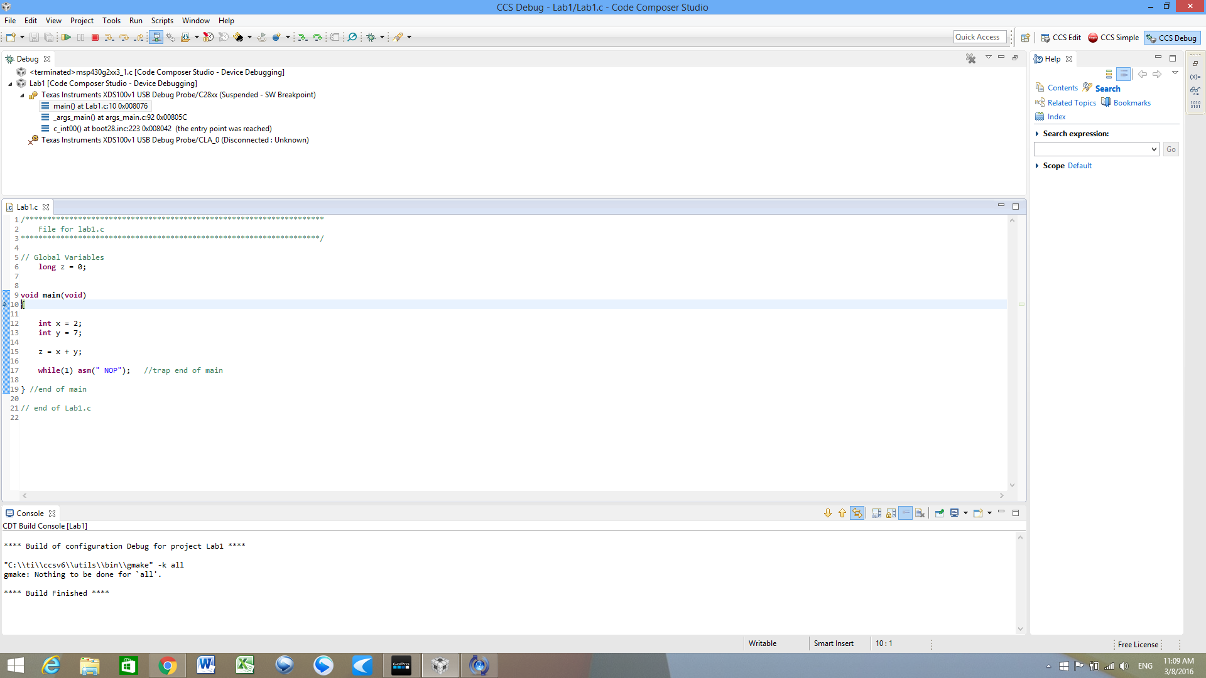
Task: Open the Scripts menu
Action: click(162, 21)
